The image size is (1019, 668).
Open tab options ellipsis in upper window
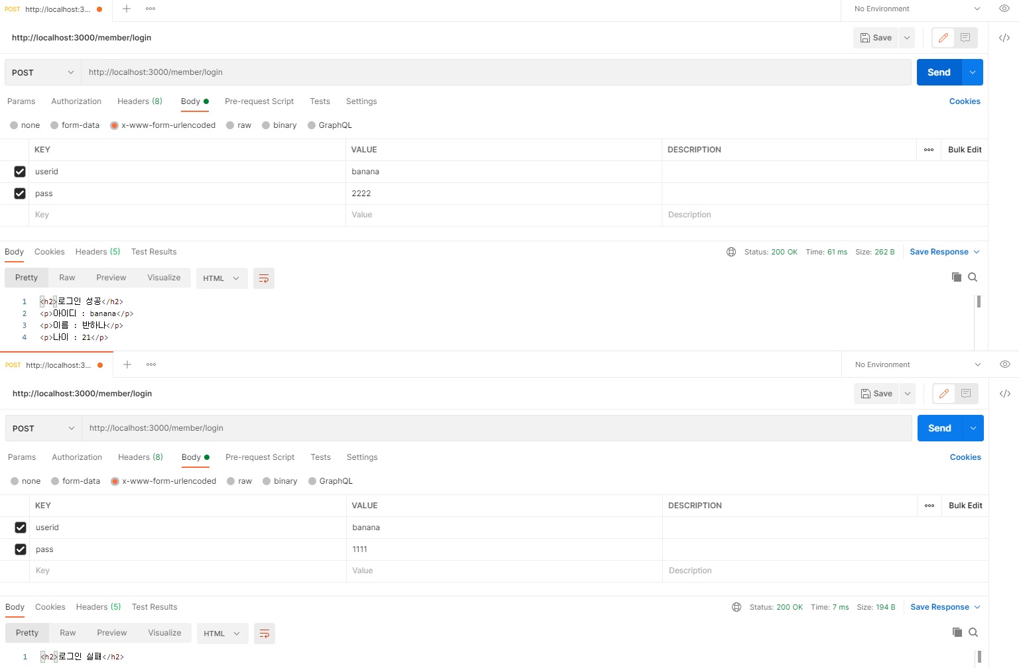click(150, 9)
